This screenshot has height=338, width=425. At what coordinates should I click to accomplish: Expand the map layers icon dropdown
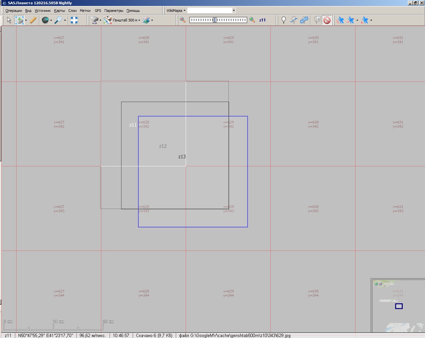click(152, 20)
